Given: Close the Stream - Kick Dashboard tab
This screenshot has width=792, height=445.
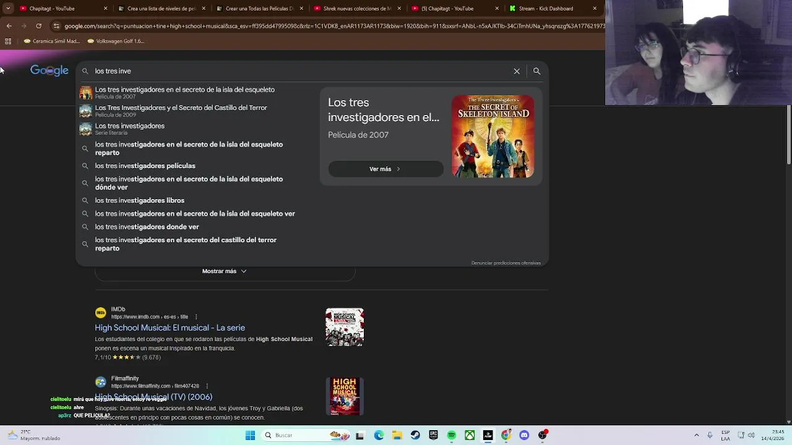Looking at the screenshot, I should [x=595, y=9].
